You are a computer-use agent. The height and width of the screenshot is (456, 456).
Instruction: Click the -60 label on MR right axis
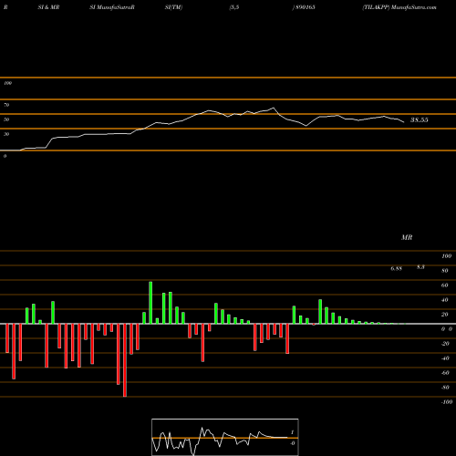[x=445, y=373]
